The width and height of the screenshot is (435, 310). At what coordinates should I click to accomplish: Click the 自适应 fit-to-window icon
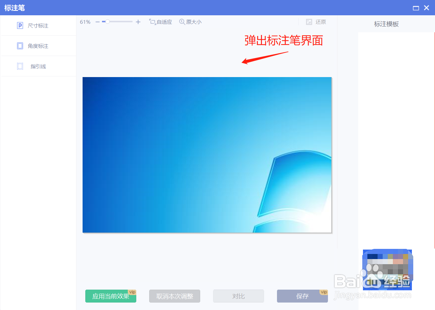(x=152, y=22)
